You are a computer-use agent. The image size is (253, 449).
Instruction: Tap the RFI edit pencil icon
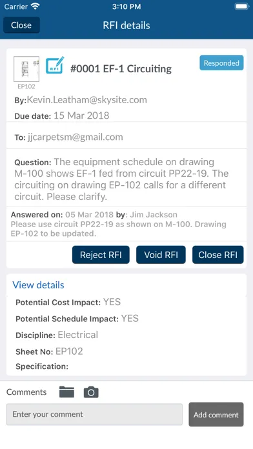55,65
